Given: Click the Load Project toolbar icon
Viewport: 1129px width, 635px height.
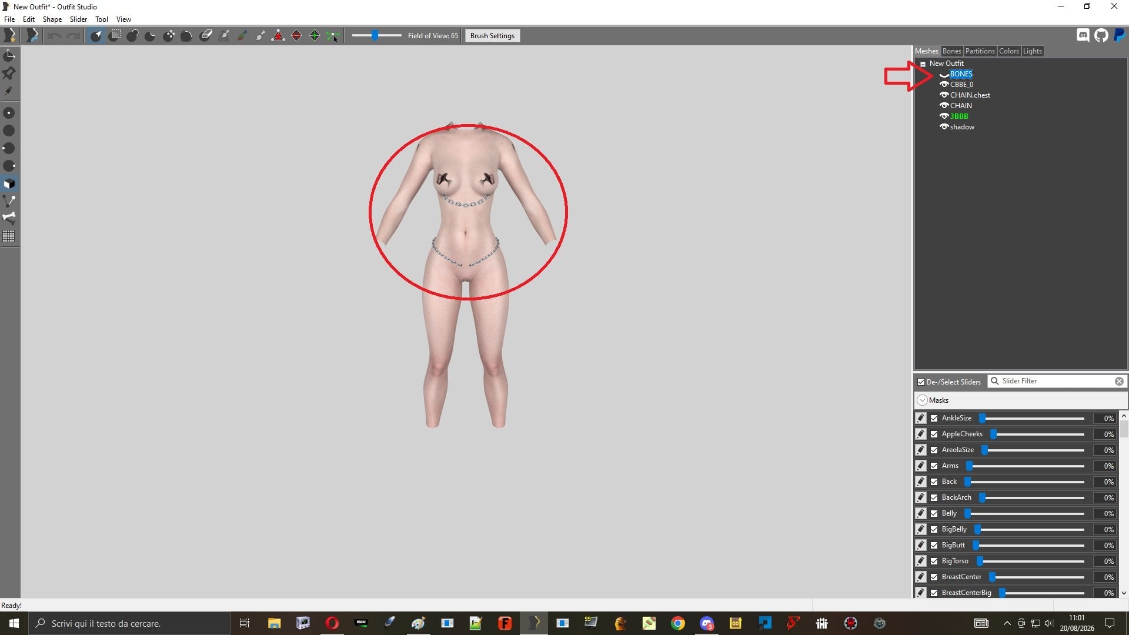Looking at the screenshot, I should tap(32, 36).
